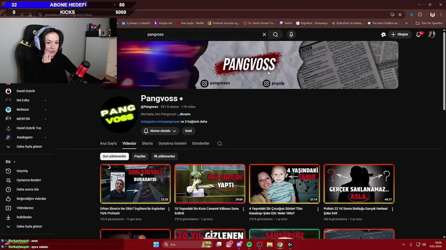Image resolution: width=446 pixels, height=250 pixels.
Task: Open Polisin 22 Yıl Sonra video title
Action: tap(355, 211)
